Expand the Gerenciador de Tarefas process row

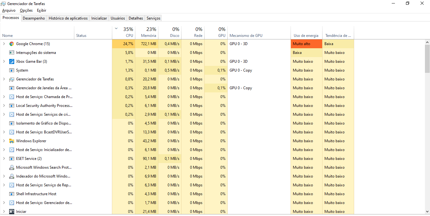point(4,79)
